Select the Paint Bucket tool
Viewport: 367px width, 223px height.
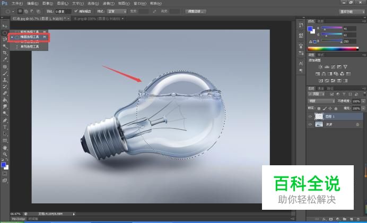[x=5, y=100]
